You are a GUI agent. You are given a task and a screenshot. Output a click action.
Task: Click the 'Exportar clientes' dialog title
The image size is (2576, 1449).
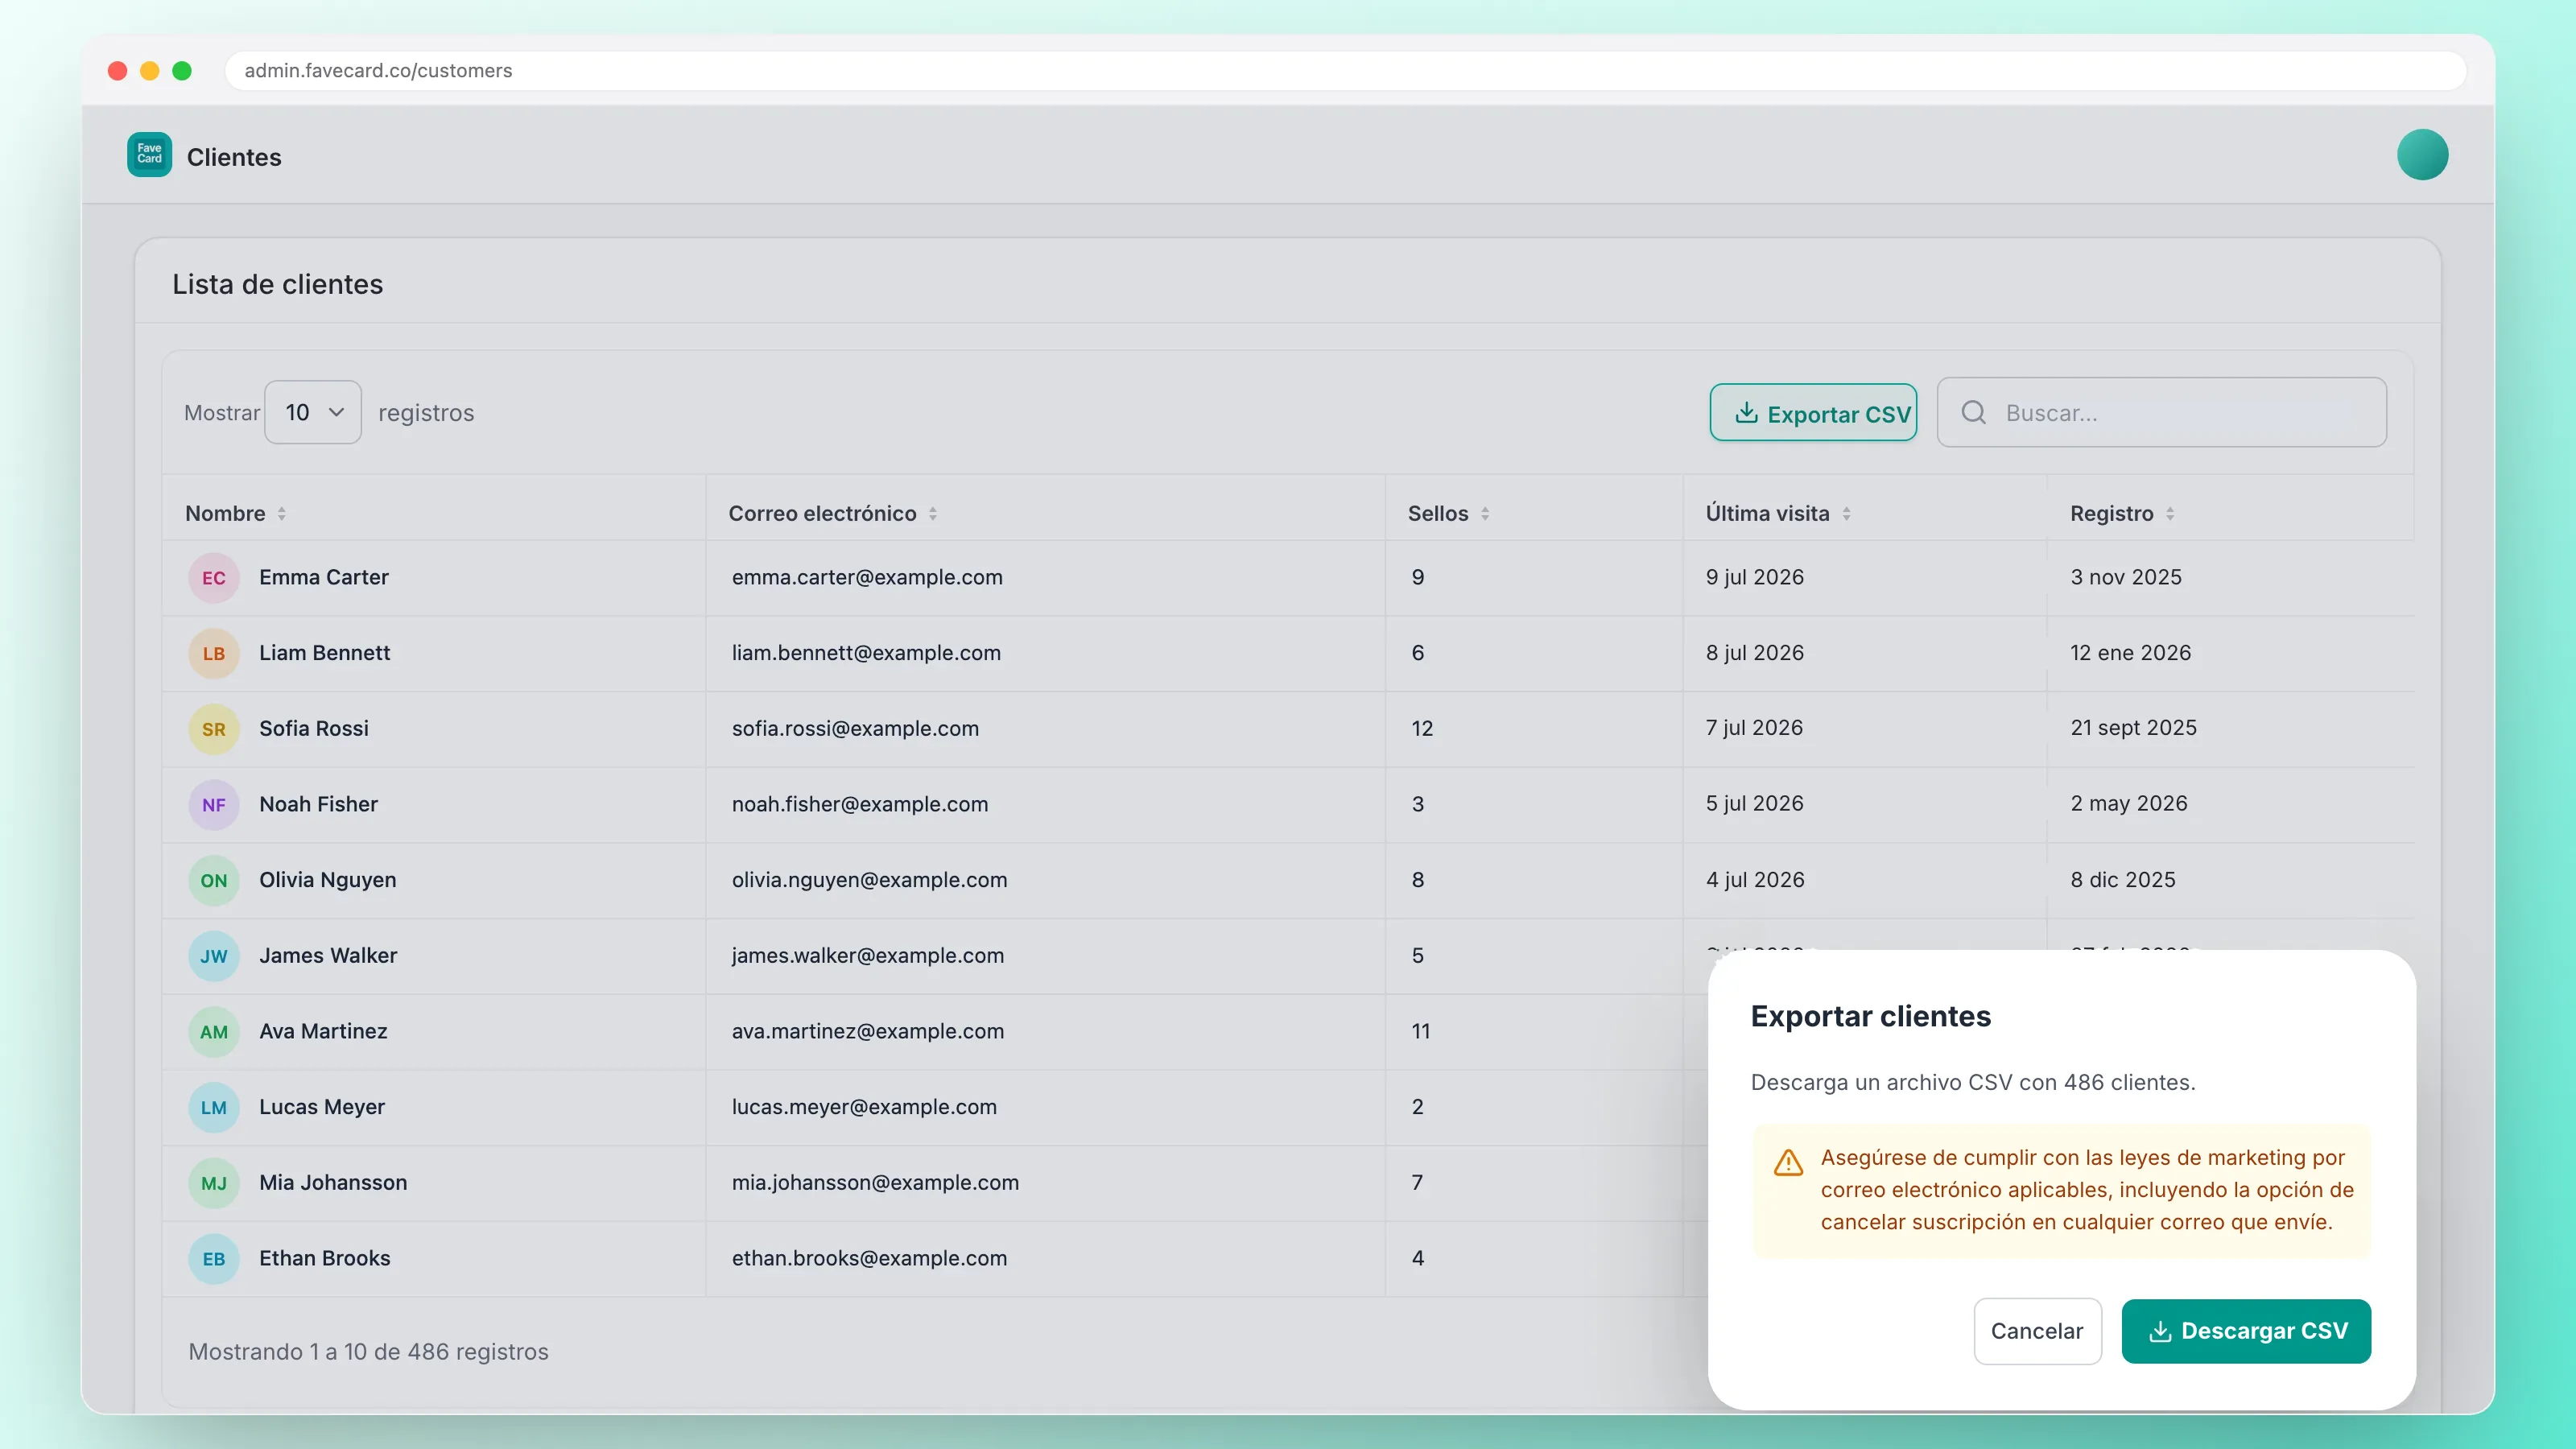tap(1870, 1016)
